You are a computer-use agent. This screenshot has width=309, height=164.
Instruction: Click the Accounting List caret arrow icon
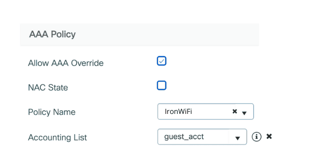pos(238,138)
